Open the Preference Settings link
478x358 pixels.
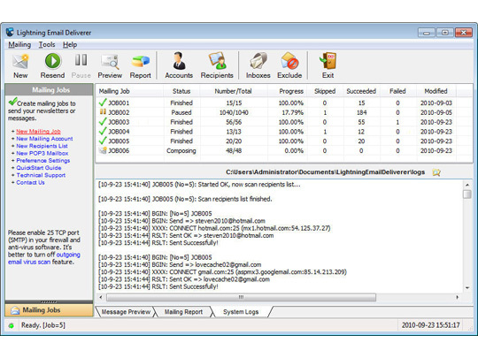point(43,160)
